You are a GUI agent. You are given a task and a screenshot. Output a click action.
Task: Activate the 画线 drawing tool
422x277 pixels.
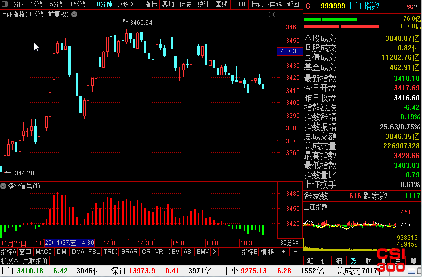pyautogui.click(x=222, y=4)
